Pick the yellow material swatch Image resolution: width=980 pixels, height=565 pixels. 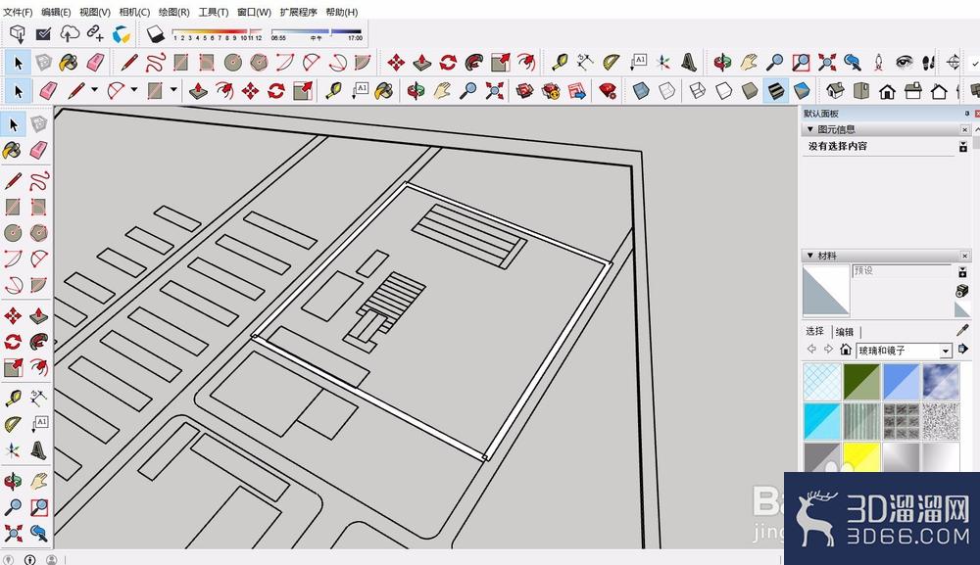click(x=861, y=457)
